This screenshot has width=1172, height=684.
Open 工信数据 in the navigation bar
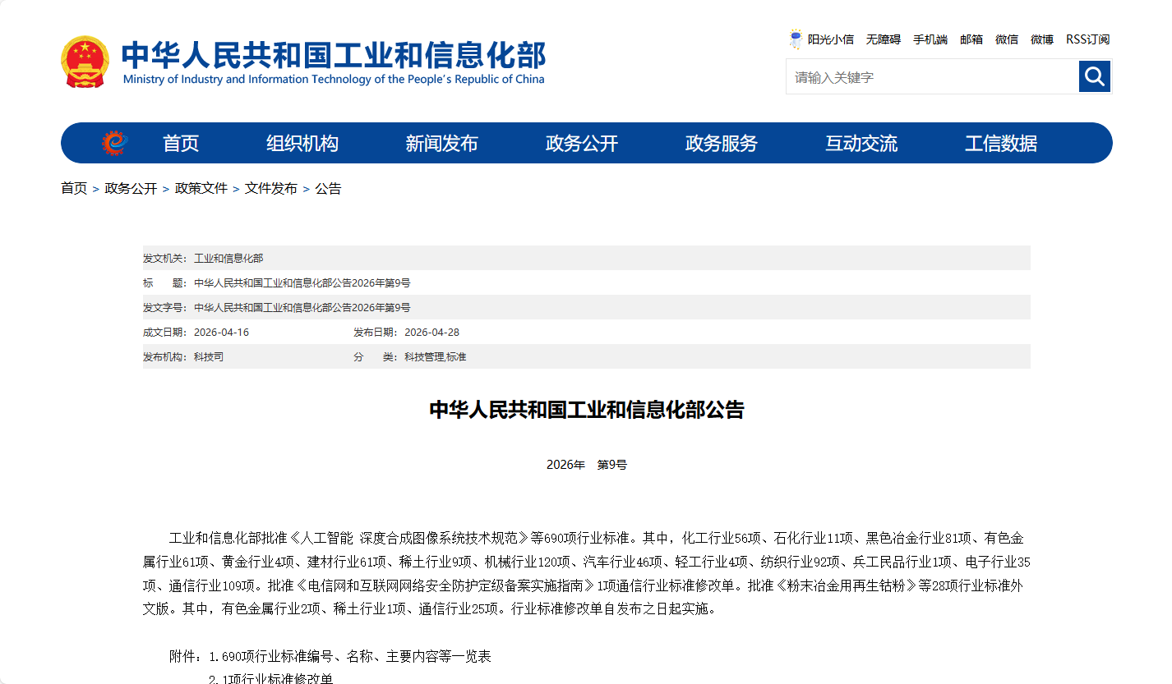click(1001, 144)
